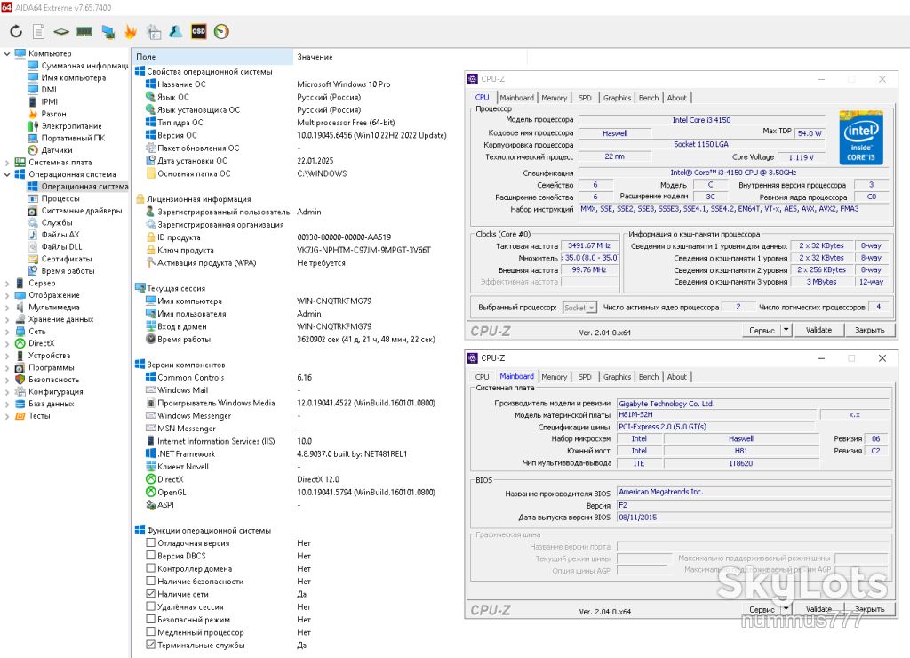This screenshot has width=910, height=658.
Task: Open the Memory tab in lower CPU-Z window
Action: (555, 377)
